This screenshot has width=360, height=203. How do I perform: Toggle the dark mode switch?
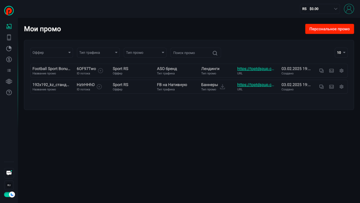(x=9, y=195)
